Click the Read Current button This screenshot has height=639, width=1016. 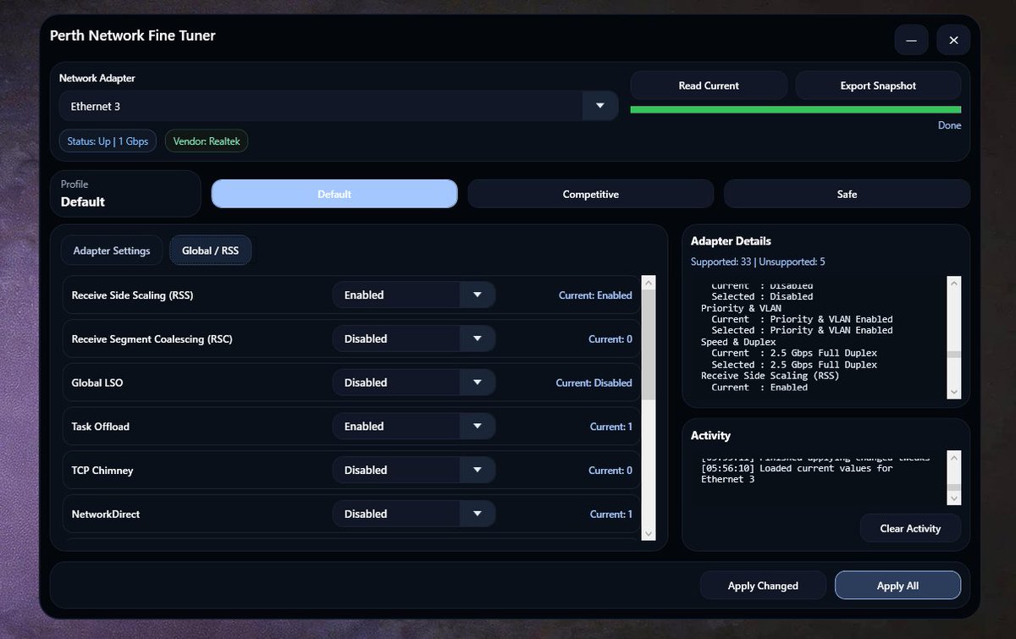[x=709, y=85]
